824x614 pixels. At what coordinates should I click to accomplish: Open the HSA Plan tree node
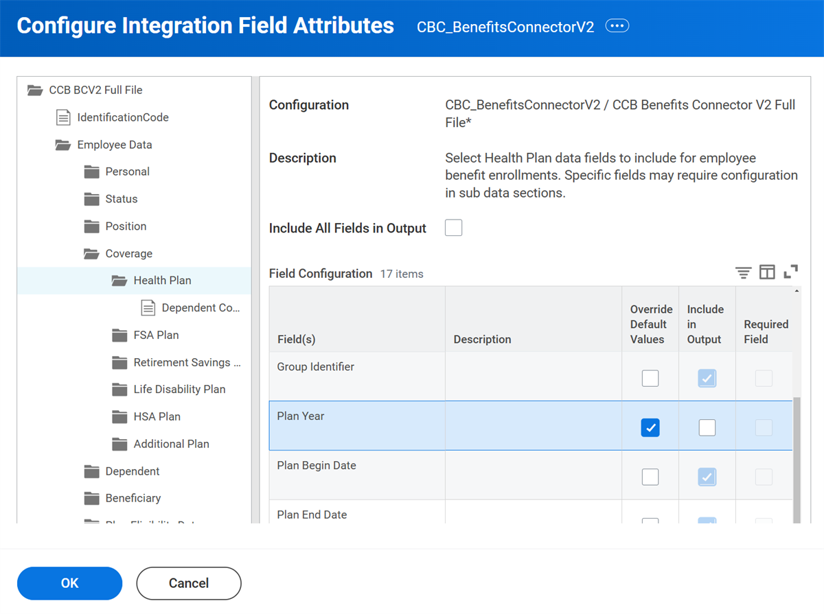click(157, 417)
